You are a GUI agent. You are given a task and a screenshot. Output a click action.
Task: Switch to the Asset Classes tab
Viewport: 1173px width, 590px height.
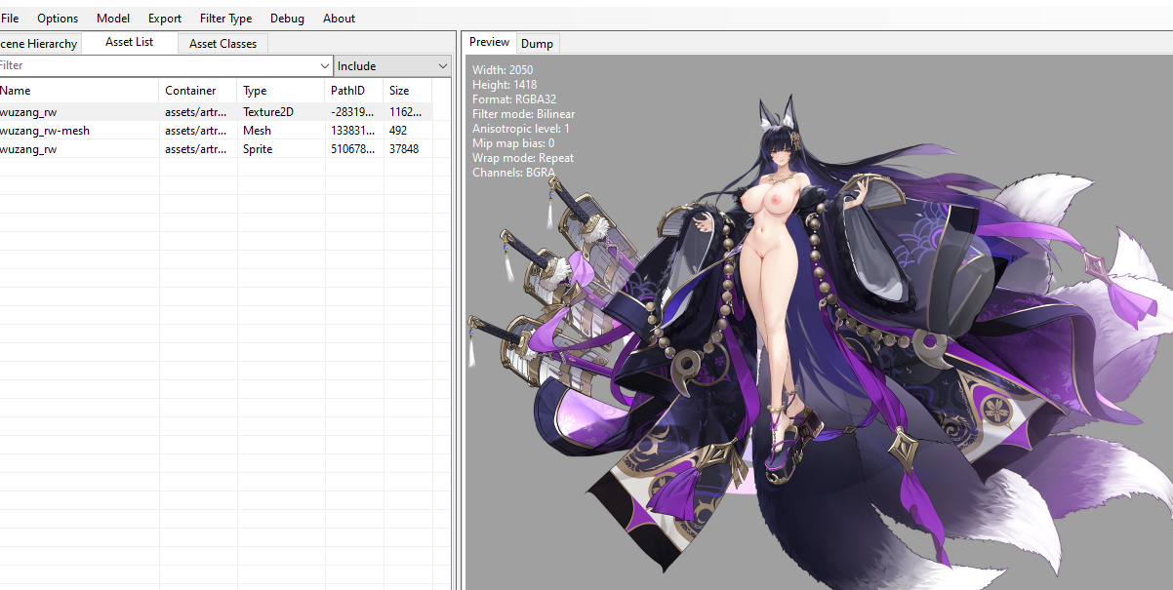222,44
